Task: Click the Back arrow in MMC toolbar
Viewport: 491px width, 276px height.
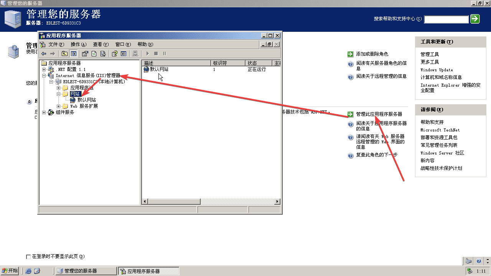Action: click(44, 54)
